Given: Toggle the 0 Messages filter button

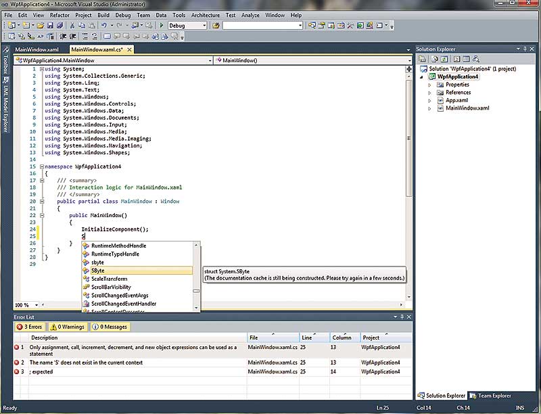Looking at the screenshot, I should (x=110, y=327).
